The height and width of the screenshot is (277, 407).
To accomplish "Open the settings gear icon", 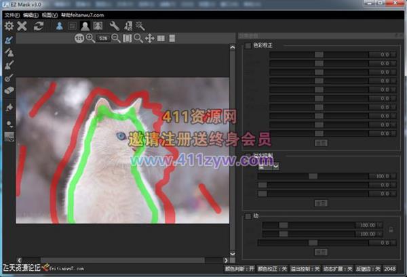I will coord(9,26).
